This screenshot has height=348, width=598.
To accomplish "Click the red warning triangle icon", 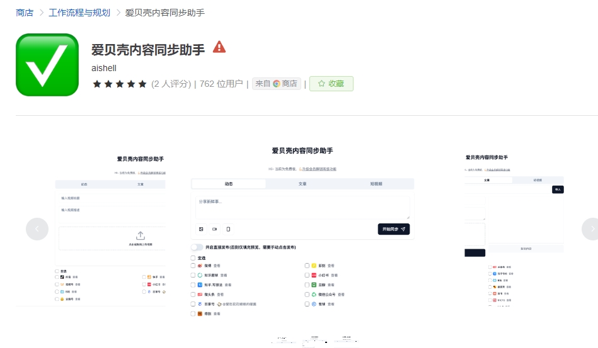I will [x=219, y=47].
